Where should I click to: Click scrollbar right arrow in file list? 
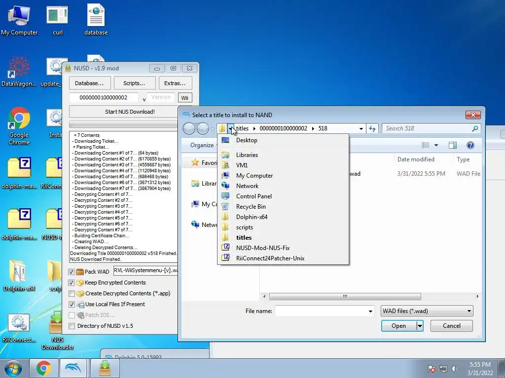click(477, 296)
